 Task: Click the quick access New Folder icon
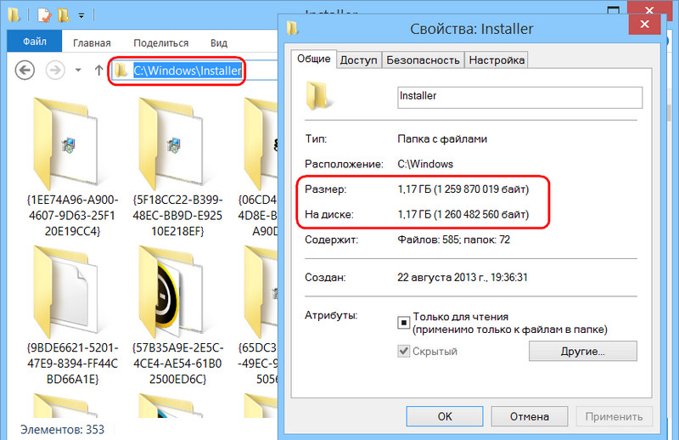point(64,15)
